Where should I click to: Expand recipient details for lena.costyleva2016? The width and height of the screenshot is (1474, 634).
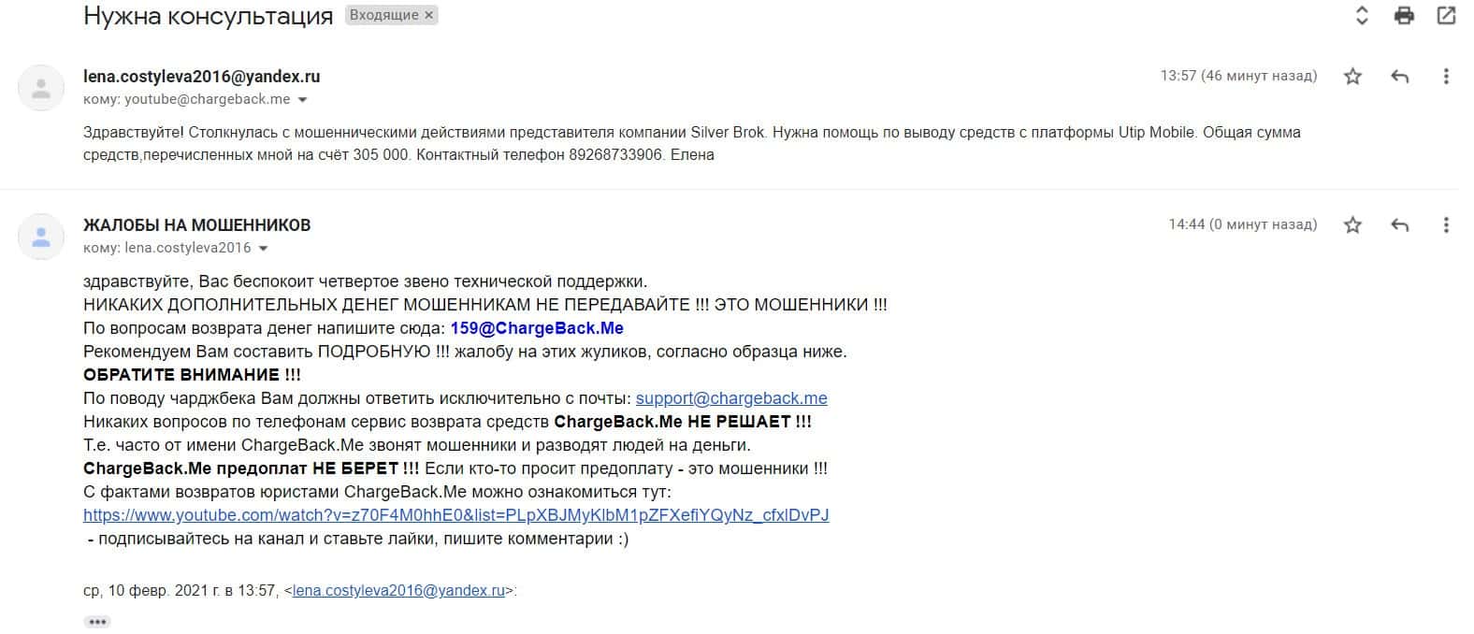[263, 248]
